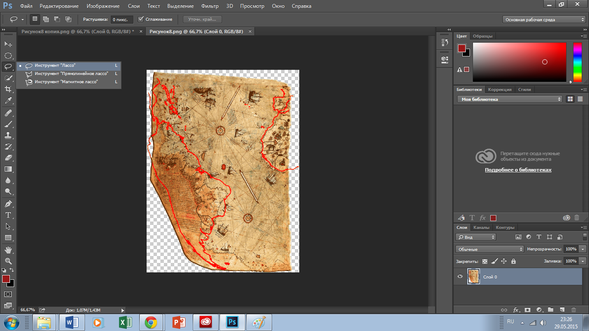Set New Selection mode in options bar
The width and height of the screenshot is (589, 331).
point(35,19)
